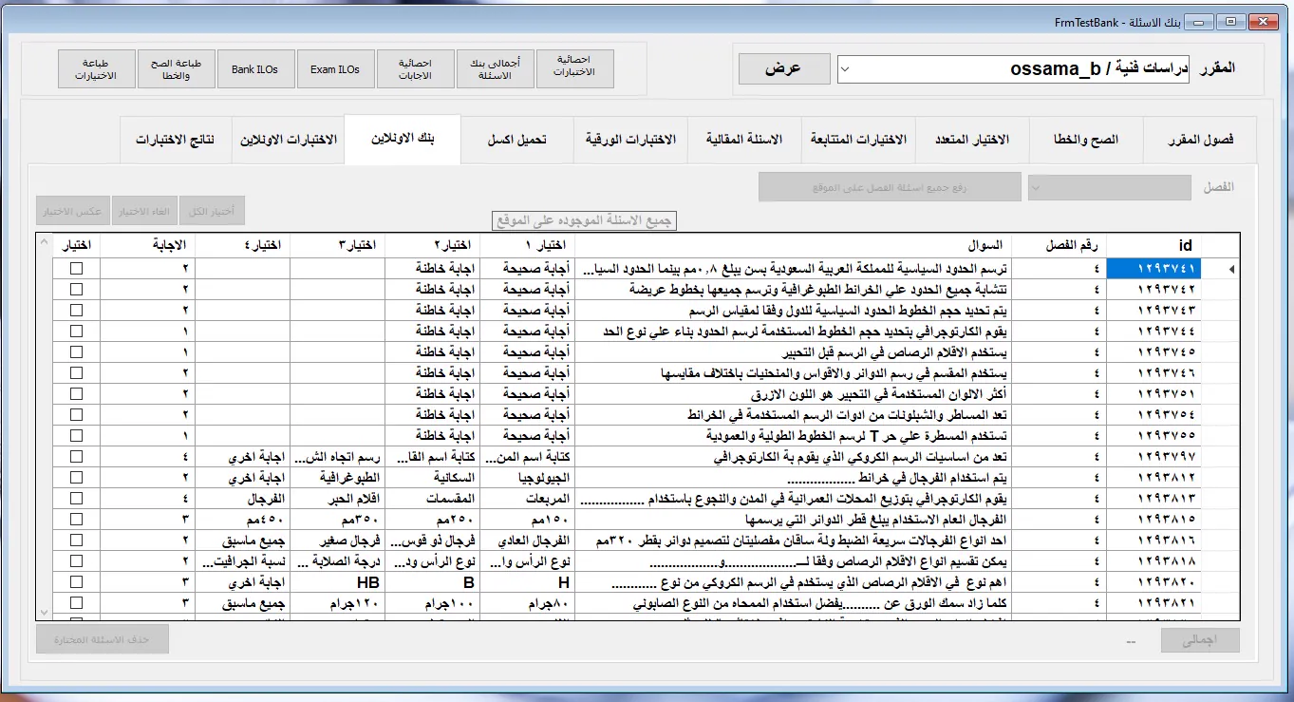Click the عرض button
Screen dimensions: 1294x702
(783, 68)
